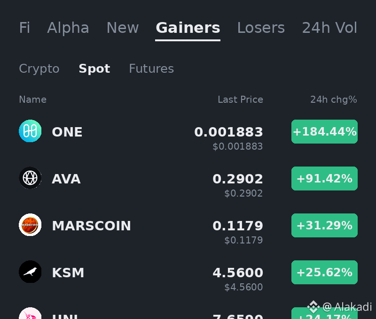This screenshot has height=319, width=376.
Task: Switch to the Gainers tab
Action: tap(188, 28)
